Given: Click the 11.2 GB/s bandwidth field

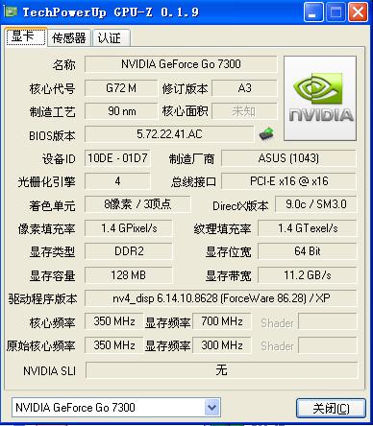Looking at the screenshot, I should tap(308, 275).
